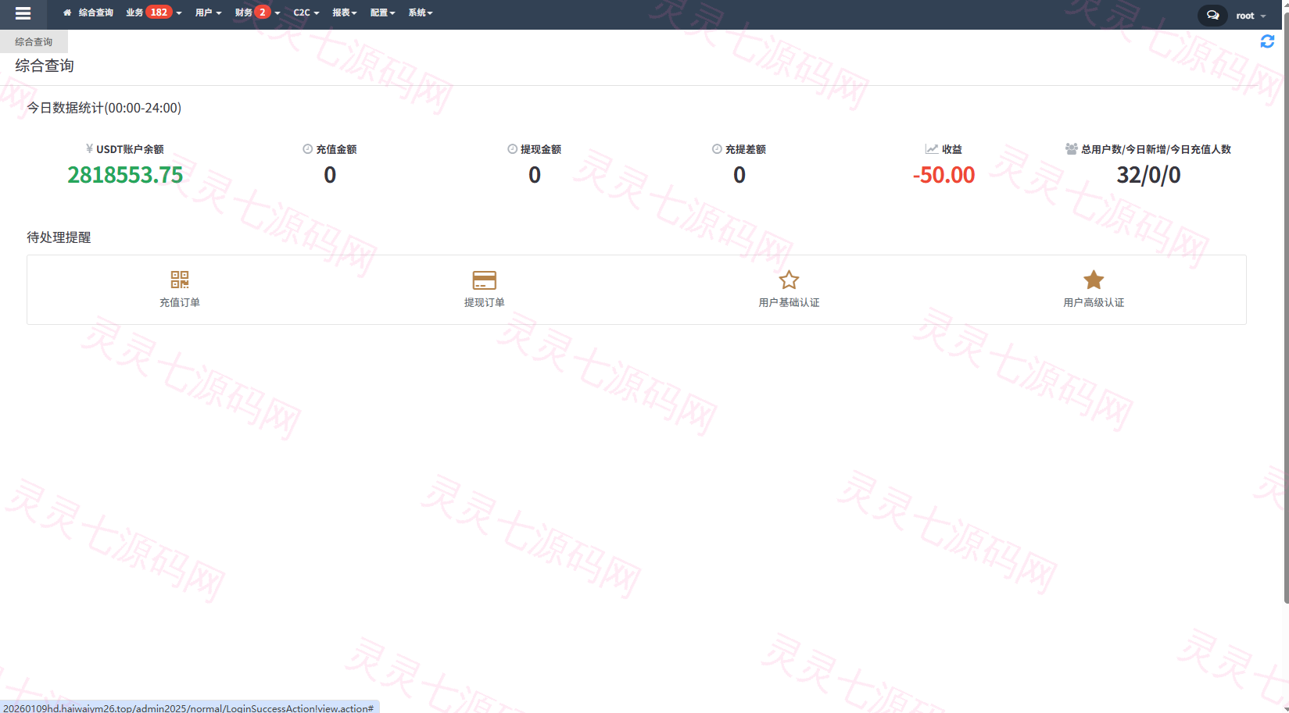Click the home icon in navbar
This screenshot has width=1289, height=713.
tap(67, 12)
